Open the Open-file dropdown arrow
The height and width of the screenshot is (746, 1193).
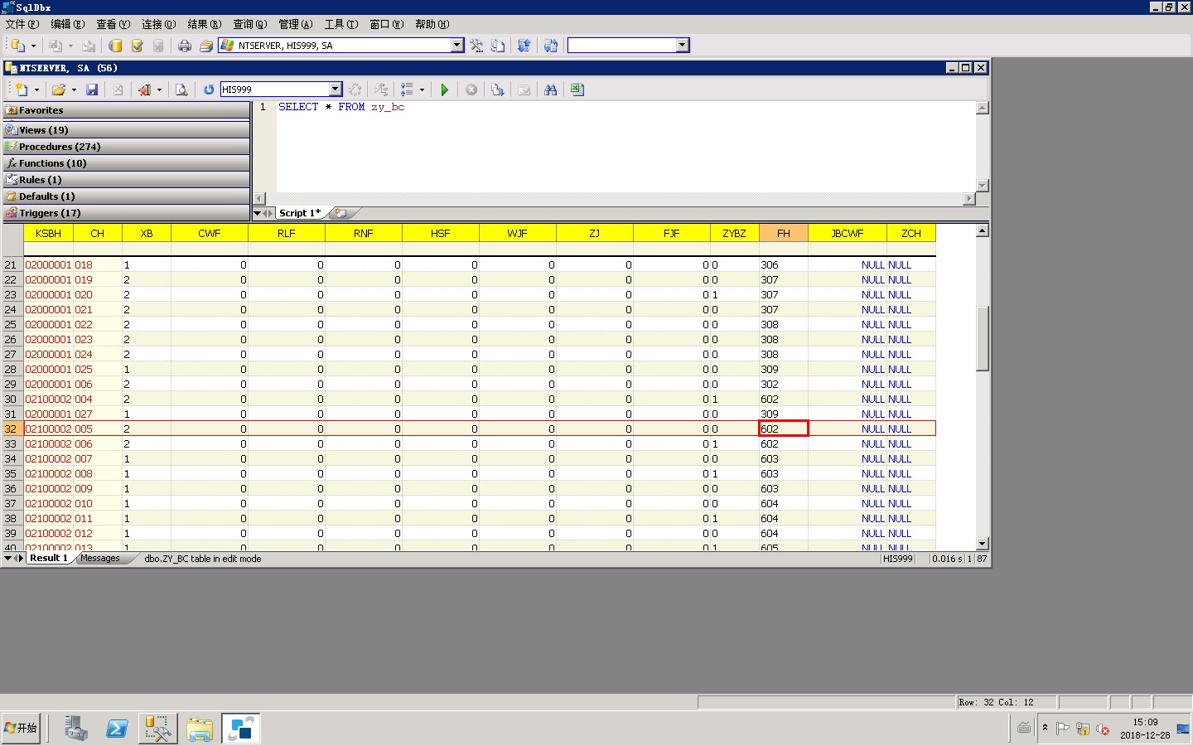coord(74,90)
